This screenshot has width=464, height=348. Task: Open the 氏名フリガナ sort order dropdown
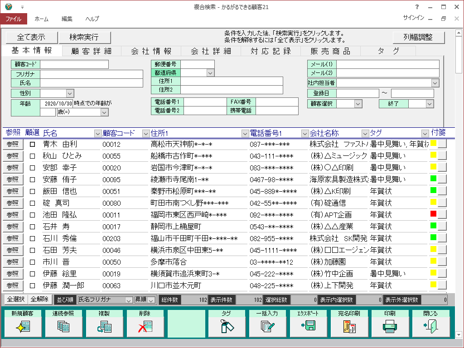128,300
